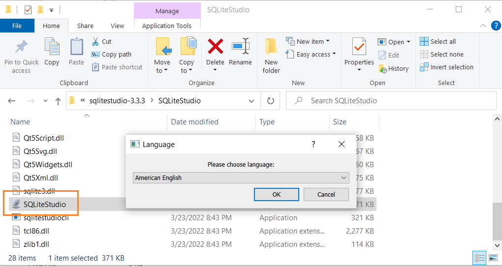
Task: Open file History
Action: (x=393, y=69)
